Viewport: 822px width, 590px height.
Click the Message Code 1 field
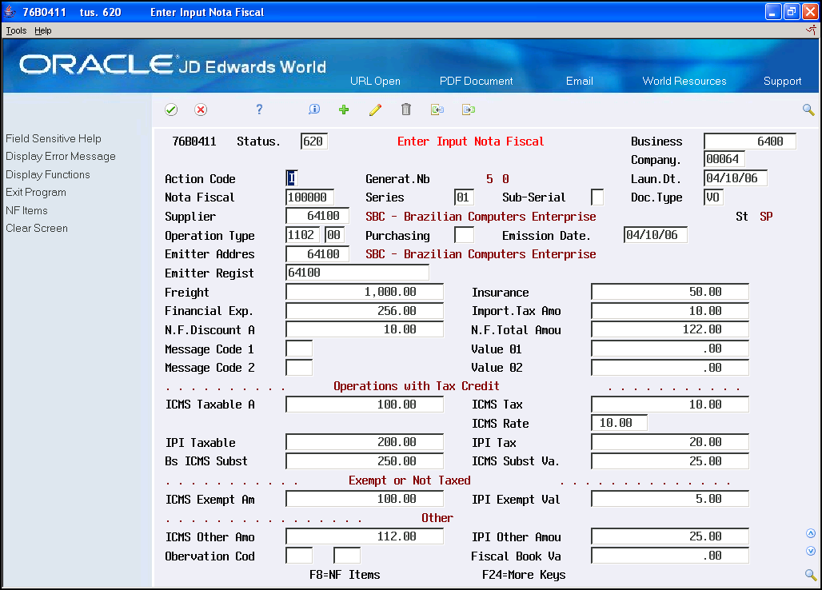299,349
